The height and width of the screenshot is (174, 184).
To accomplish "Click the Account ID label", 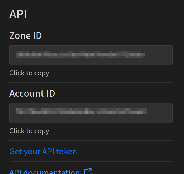I will coord(32,93).
